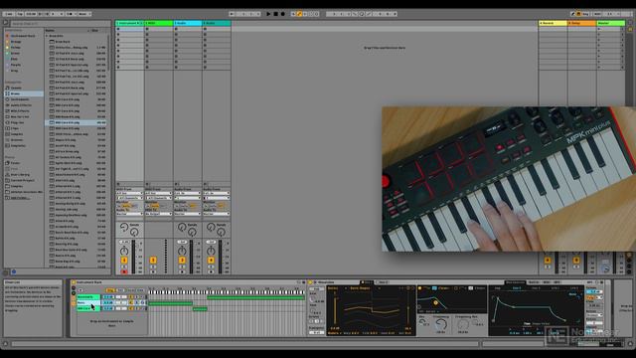
Task: Click the Link button in the control bar
Action: click(9, 14)
